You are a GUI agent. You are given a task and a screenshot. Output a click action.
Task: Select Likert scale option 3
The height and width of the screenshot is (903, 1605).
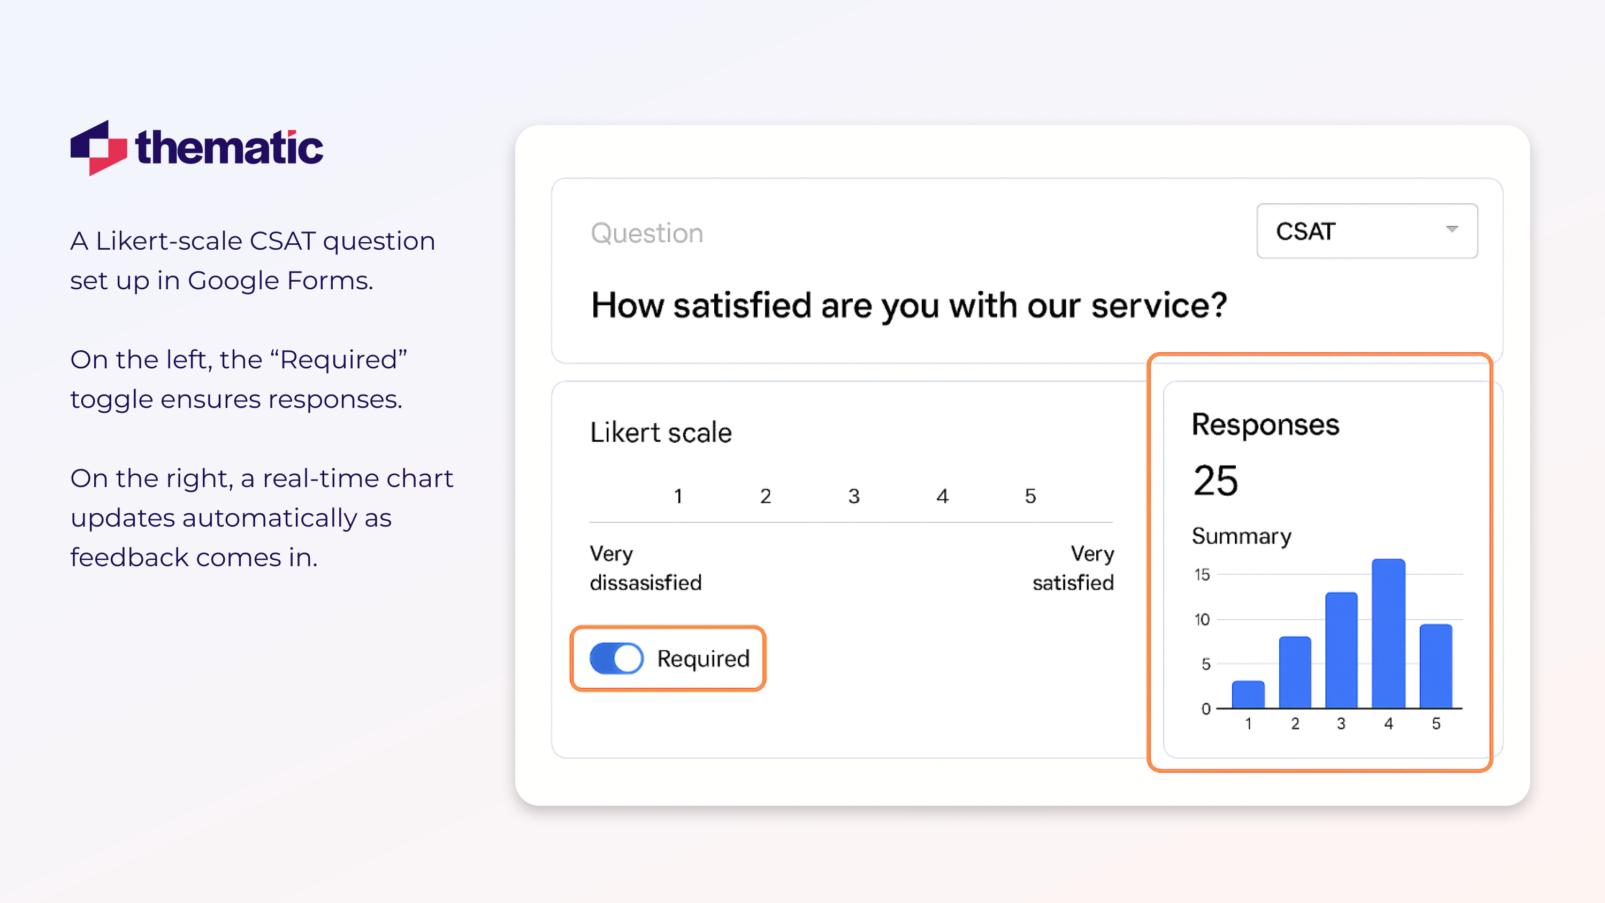(x=853, y=496)
